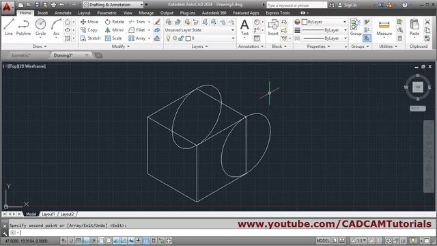Click the Rotate command

pos(114,22)
